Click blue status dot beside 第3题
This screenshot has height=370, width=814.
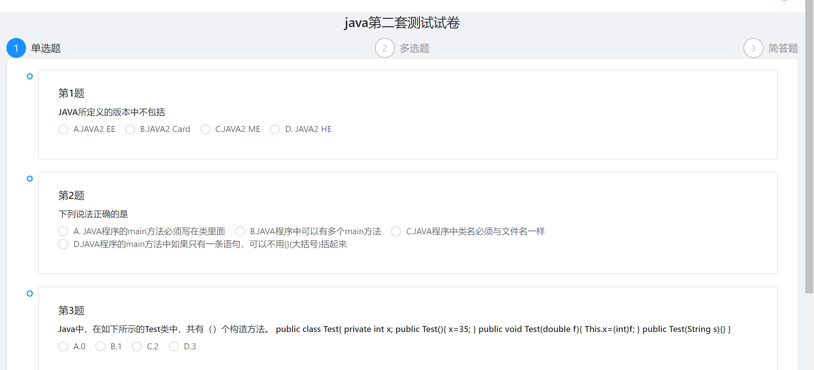pyautogui.click(x=29, y=293)
